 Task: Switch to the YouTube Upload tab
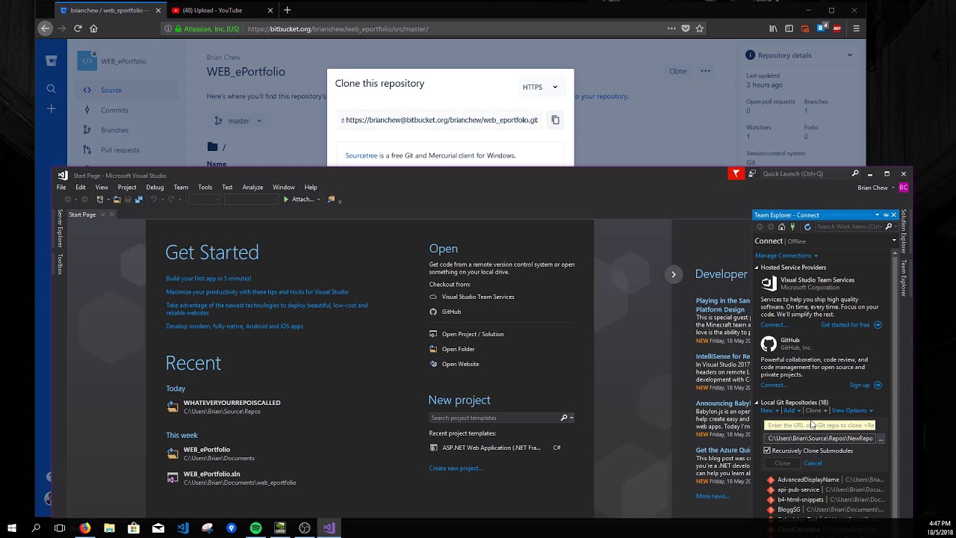click(x=219, y=10)
